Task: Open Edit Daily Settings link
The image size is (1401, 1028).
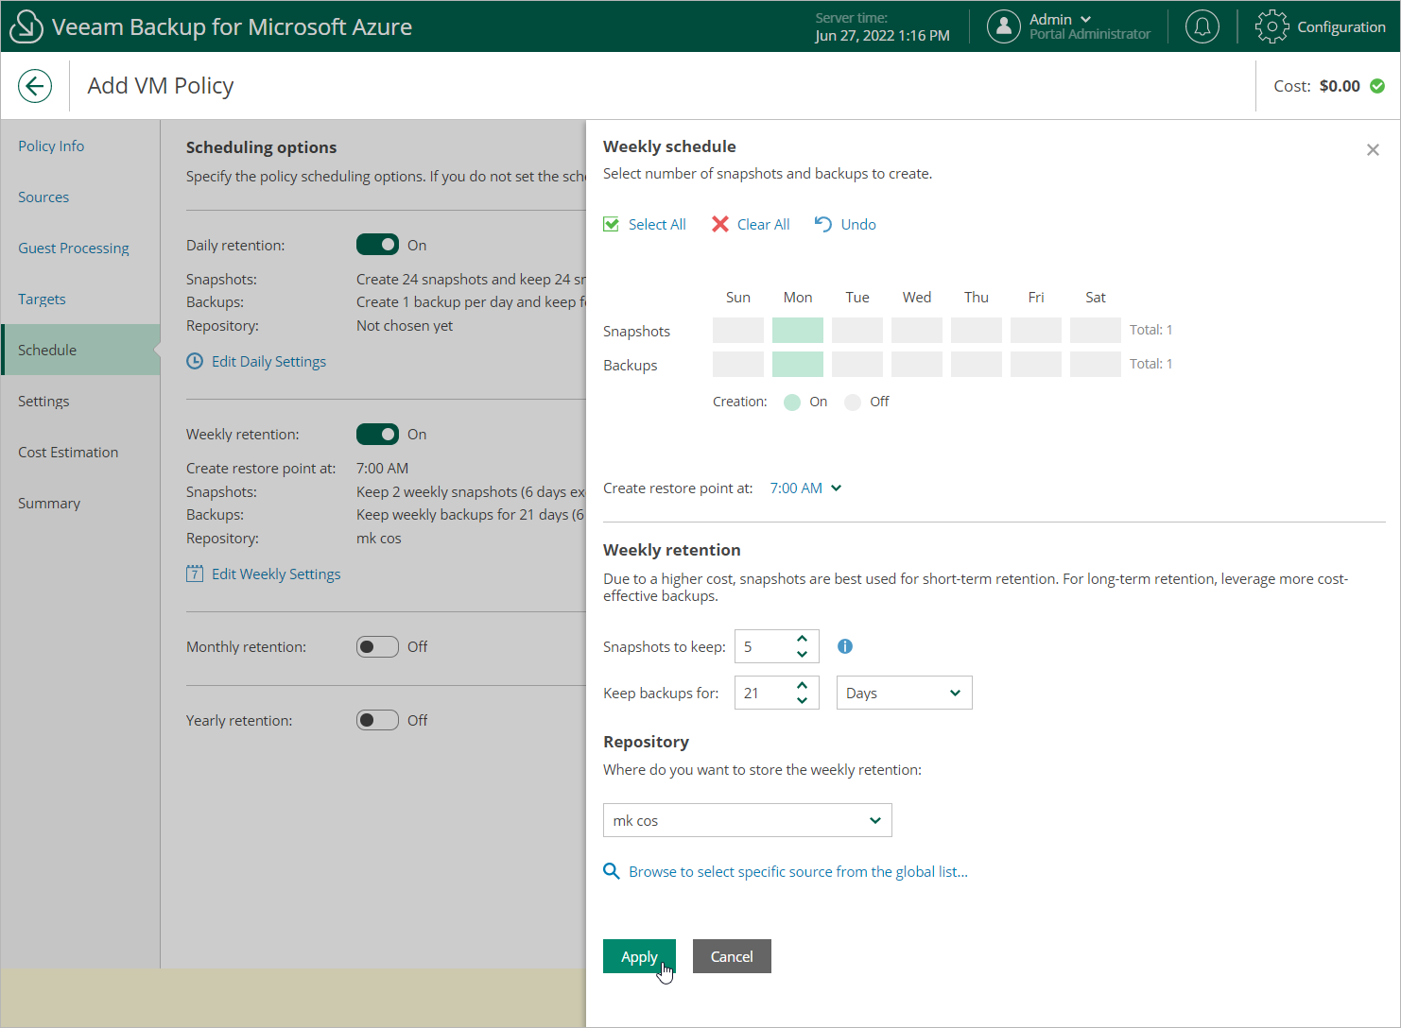Action: tap(268, 361)
